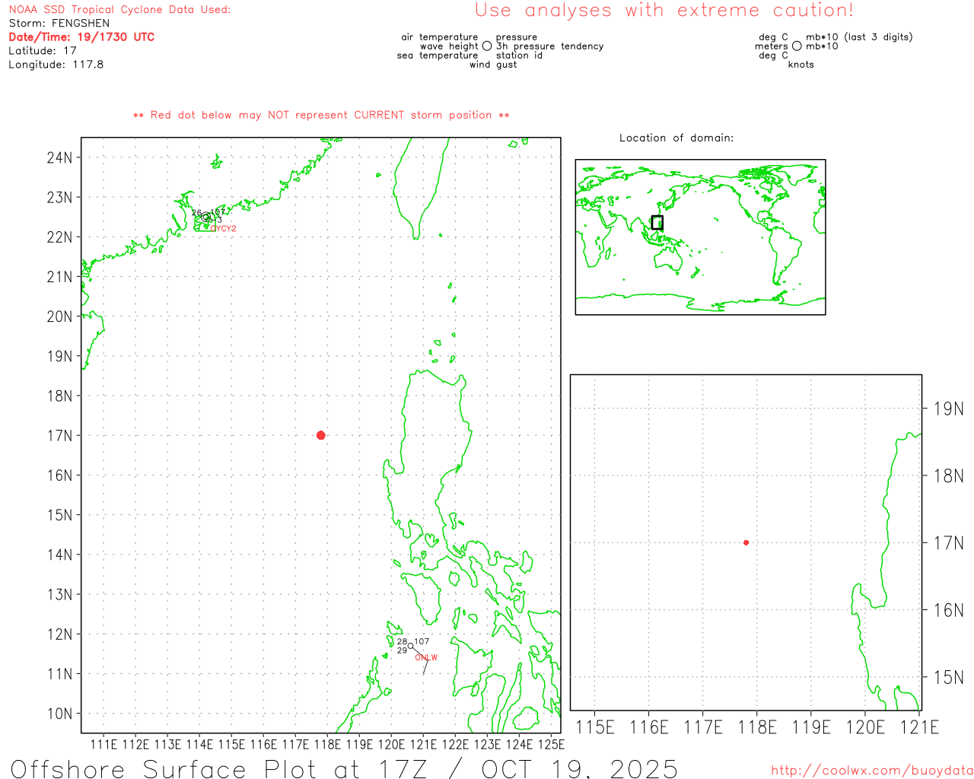Click the red storm dot on main map
The image size is (974, 779).
(320, 435)
